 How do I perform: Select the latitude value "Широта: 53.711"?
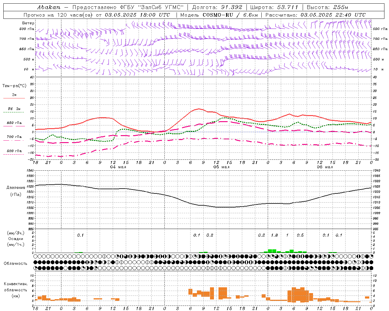(x=274, y=7)
